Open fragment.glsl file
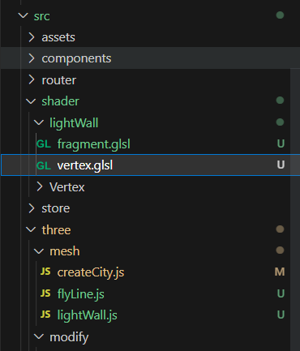 click(x=93, y=144)
